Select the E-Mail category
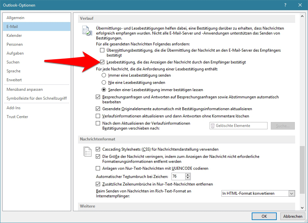308x223 pixels. [x=37, y=27]
